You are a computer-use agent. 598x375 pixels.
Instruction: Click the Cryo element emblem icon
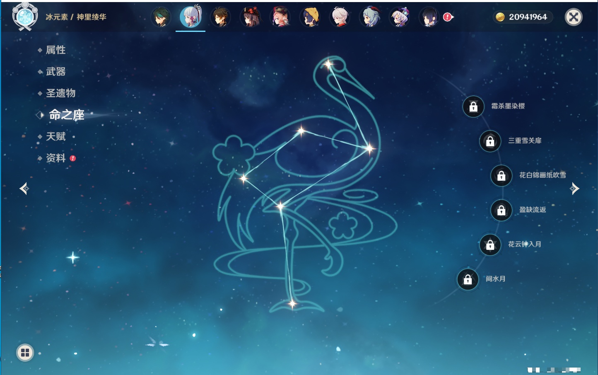coord(25,17)
